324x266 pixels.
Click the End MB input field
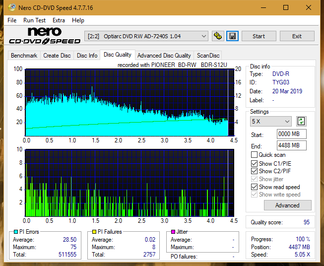(x=291, y=145)
